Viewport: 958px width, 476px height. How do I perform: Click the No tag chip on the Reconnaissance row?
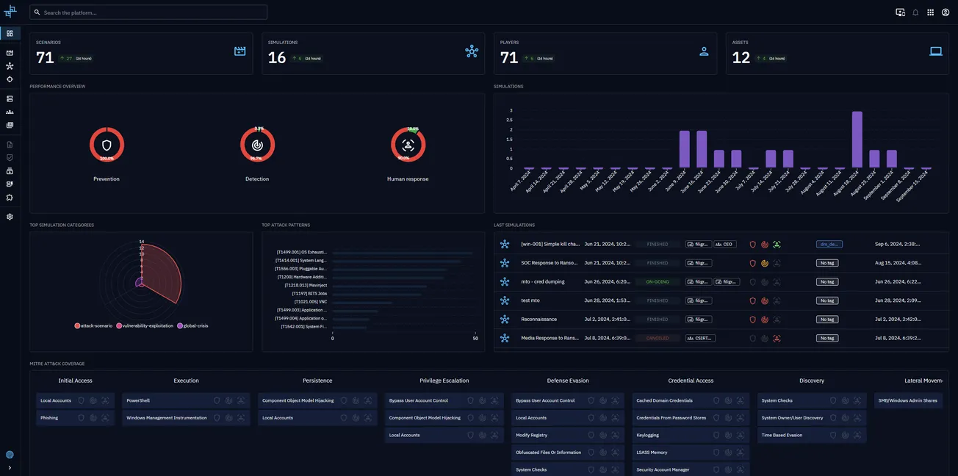click(828, 317)
